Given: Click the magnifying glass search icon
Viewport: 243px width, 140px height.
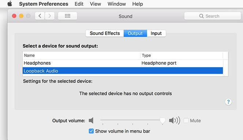Looking at the screenshot, I should [x=201, y=16].
